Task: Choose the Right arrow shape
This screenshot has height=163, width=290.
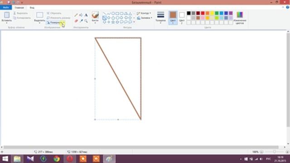Action: point(121,18)
